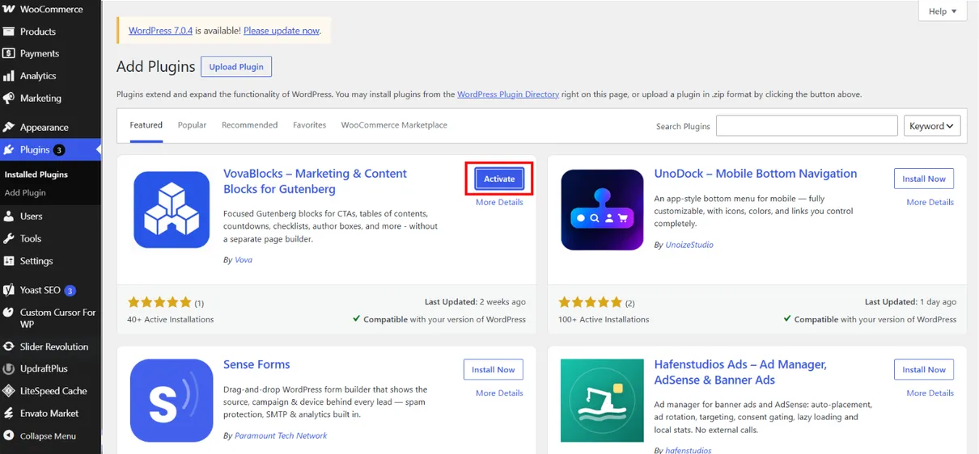Open the WordPress Plugin Directory link

pyautogui.click(x=508, y=95)
